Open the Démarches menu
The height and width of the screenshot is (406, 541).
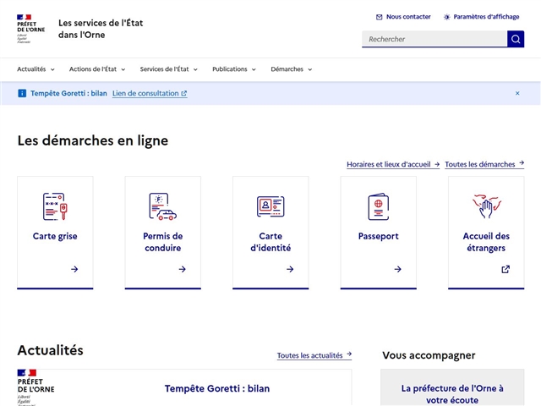[292, 69]
